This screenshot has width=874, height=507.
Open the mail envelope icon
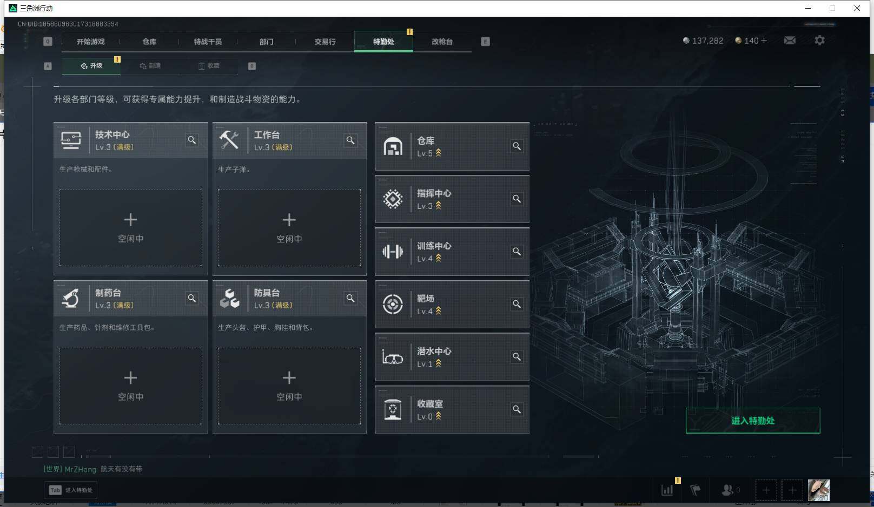tap(790, 40)
